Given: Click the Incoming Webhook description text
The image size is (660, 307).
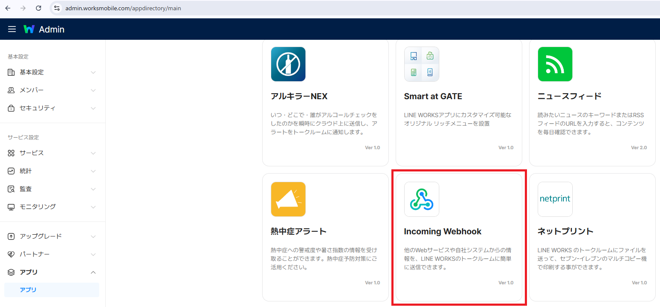Looking at the screenshot, I should tap(458, 259).
